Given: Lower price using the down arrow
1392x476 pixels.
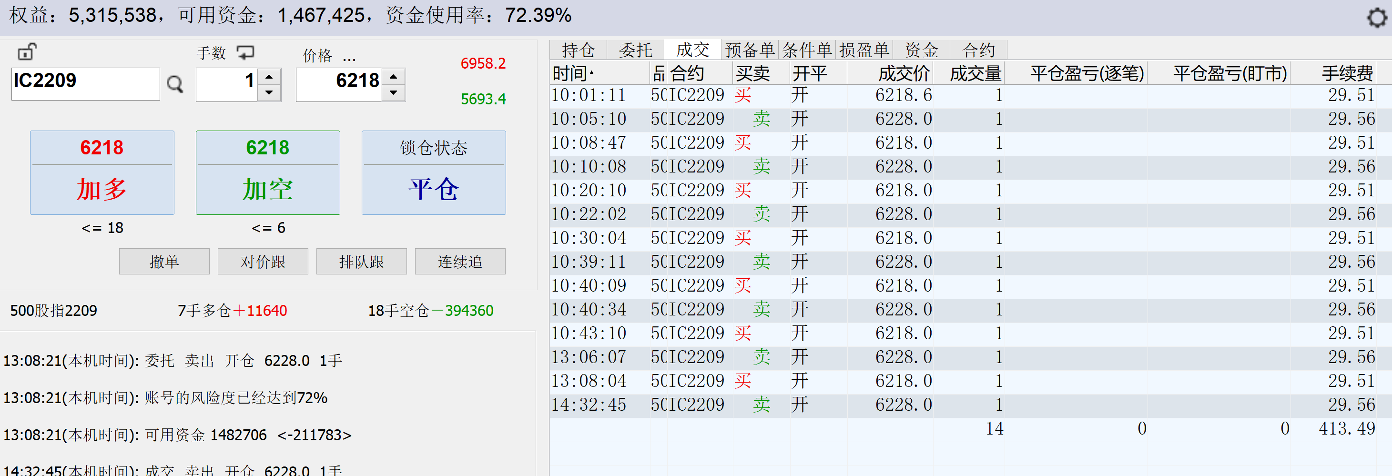Looking at the screenshot, I should [394, 93].
